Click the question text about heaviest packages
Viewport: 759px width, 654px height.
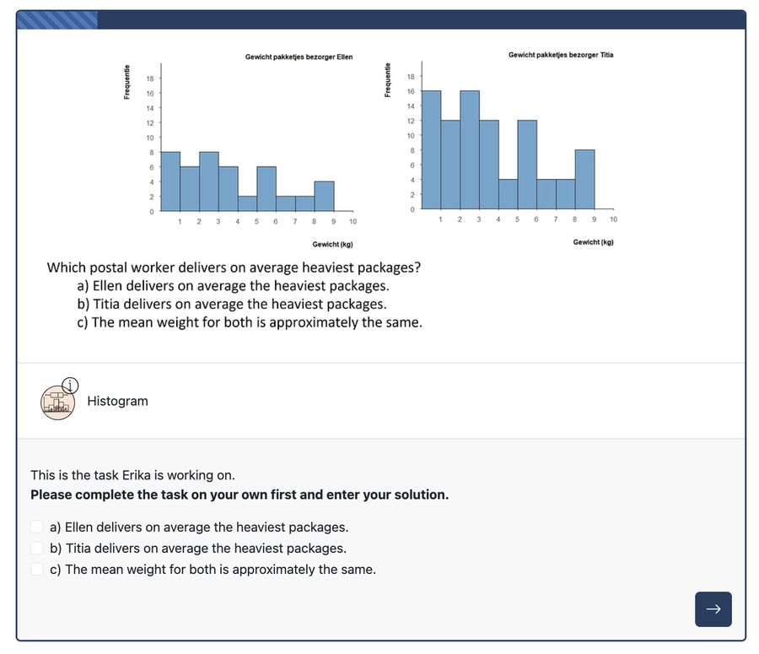[234, 268]
